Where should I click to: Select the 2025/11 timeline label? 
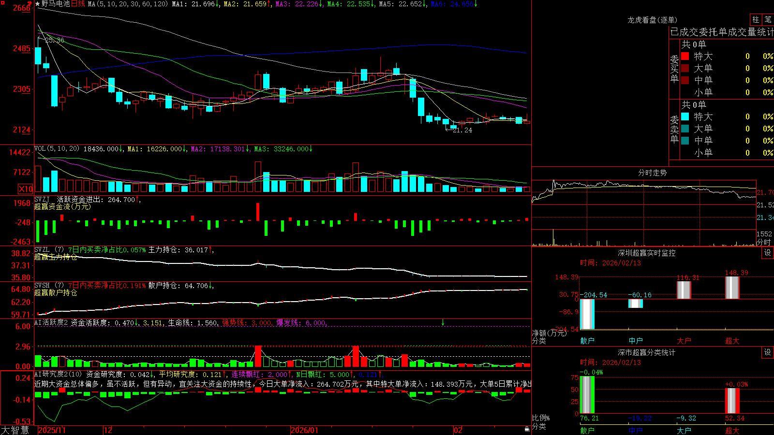pos(52,430)
